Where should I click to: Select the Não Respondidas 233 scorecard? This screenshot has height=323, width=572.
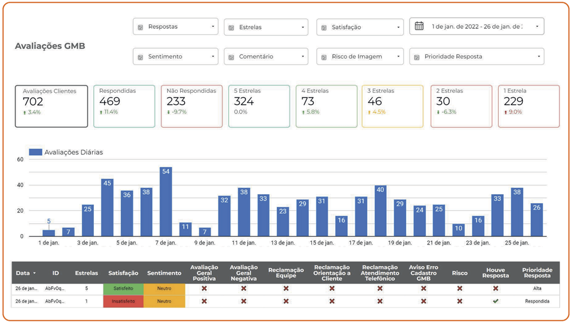[192, 107]
